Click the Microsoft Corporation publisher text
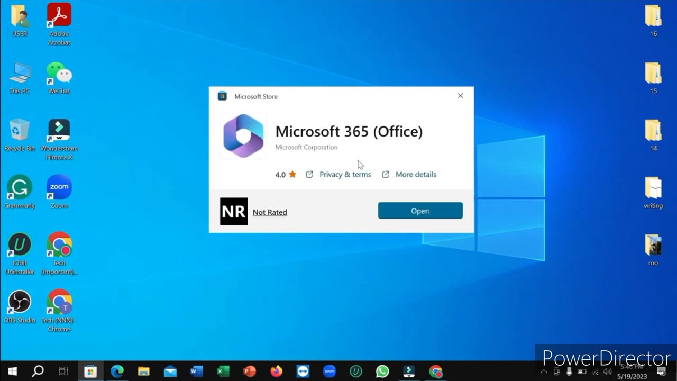 [x=306, y=147]
